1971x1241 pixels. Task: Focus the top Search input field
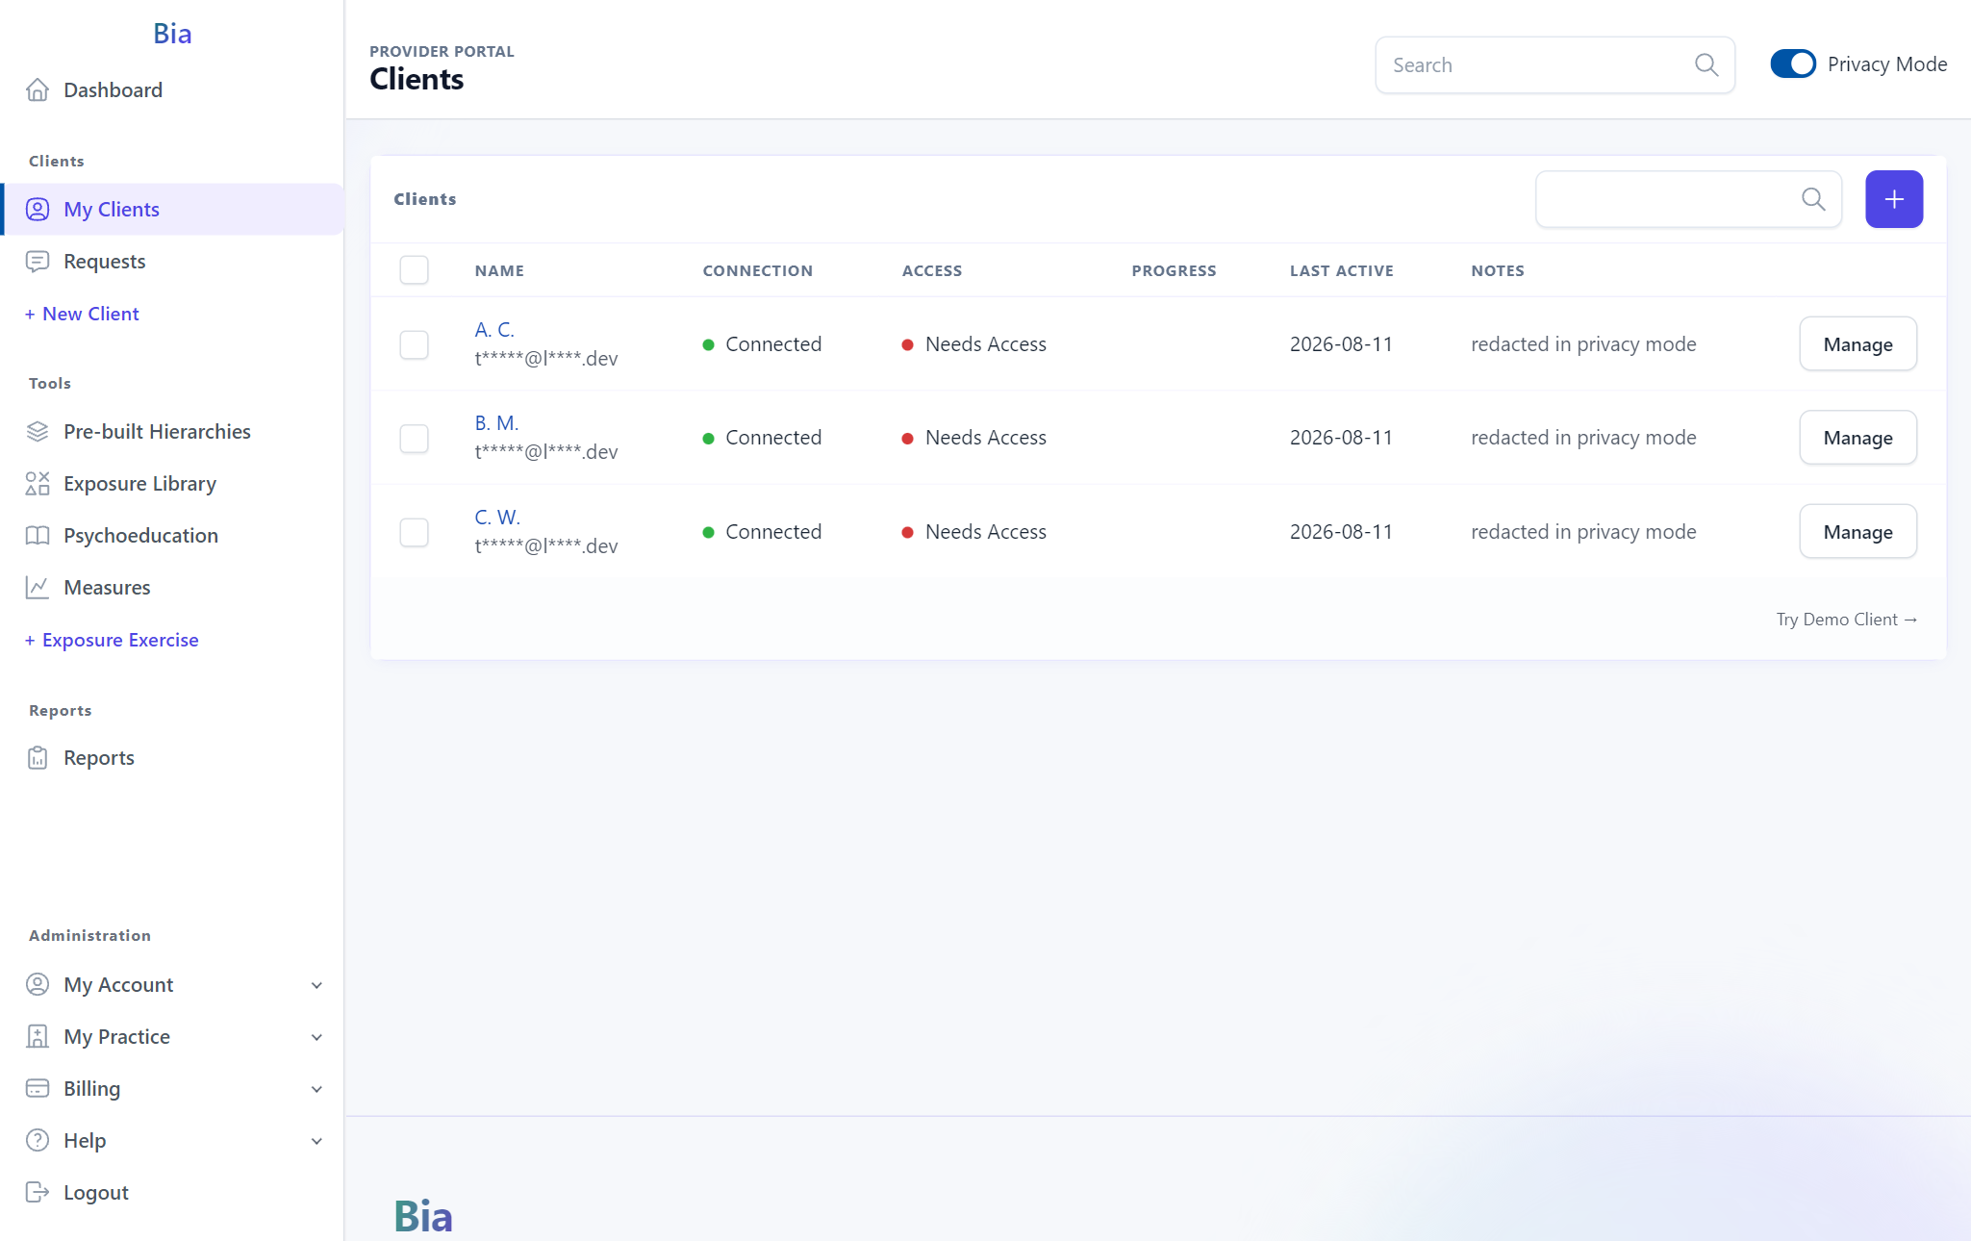[x=1554, y=64]
